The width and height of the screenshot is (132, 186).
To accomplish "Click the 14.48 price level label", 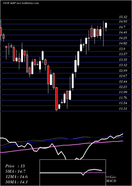I will [x=123, y=32].
